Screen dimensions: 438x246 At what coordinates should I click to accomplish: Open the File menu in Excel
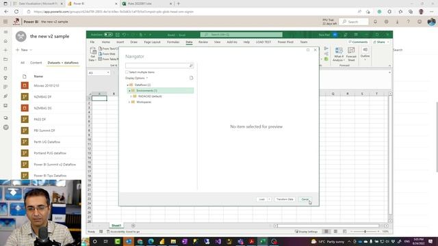point(92,42)
